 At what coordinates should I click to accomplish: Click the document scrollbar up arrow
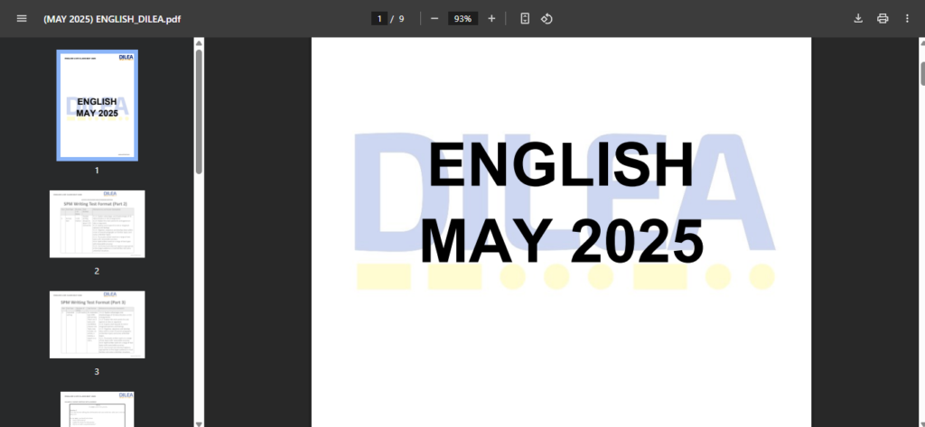tap(922, 42)
